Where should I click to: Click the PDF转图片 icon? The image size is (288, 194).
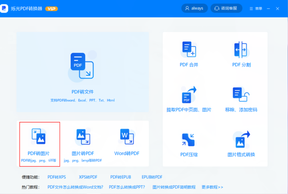click(x=38, y=136)
